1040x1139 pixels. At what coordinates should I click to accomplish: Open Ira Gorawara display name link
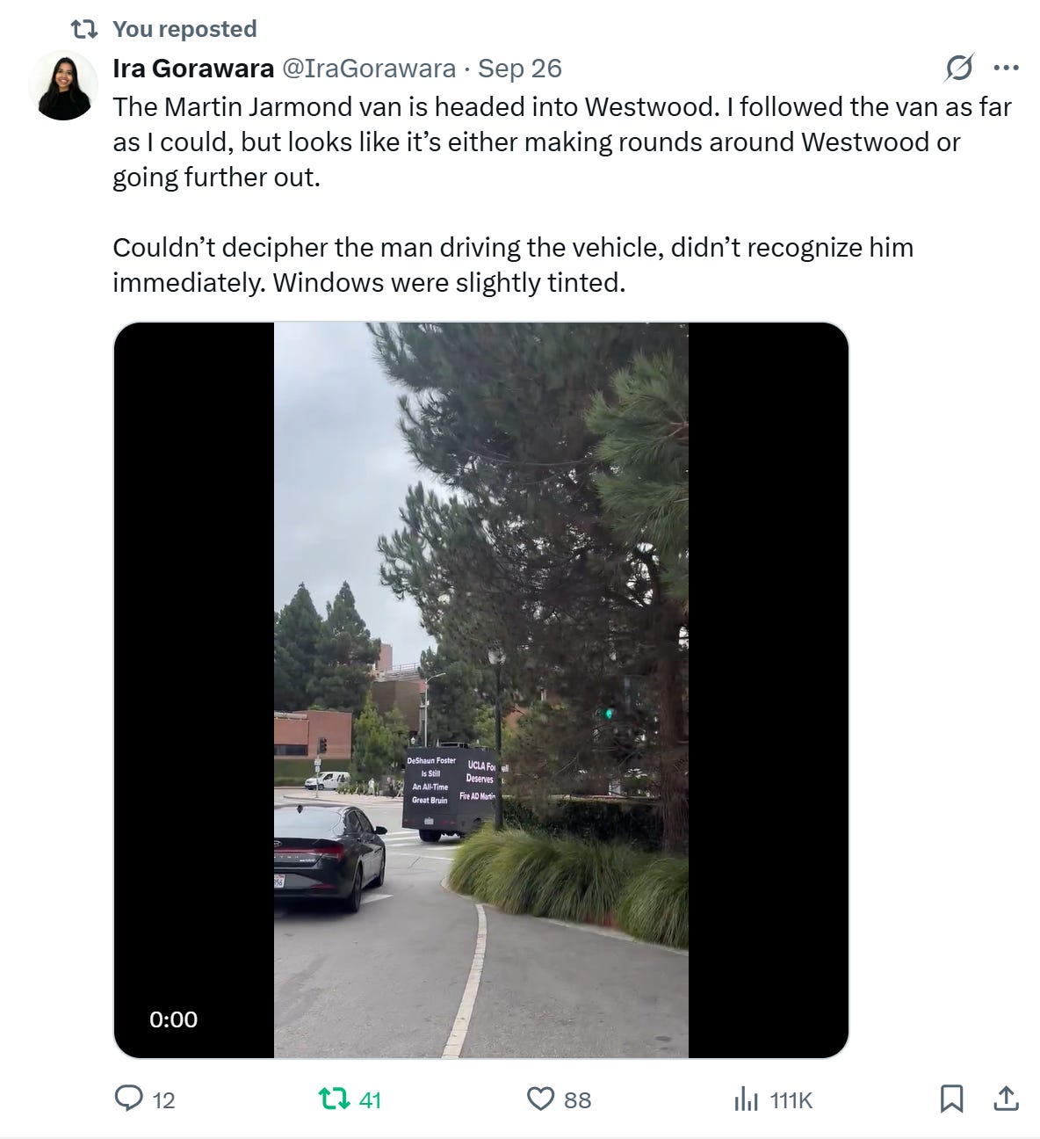[193, 69]
